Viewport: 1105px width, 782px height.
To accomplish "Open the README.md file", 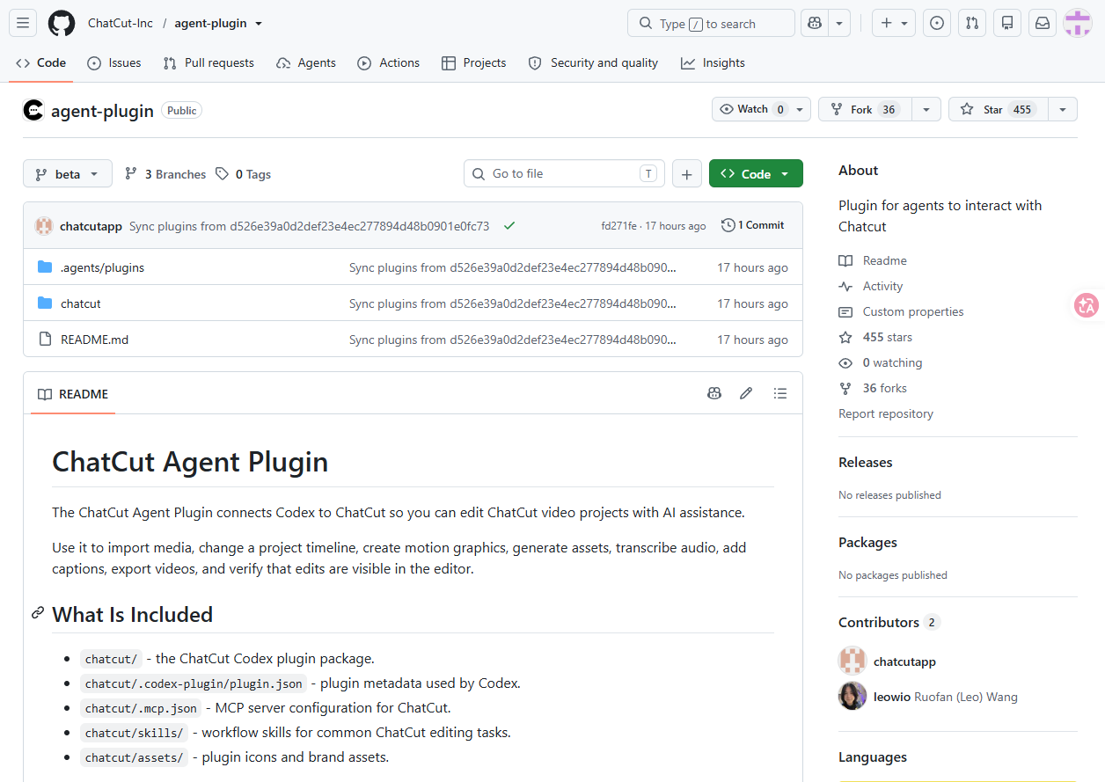I will point(94,340).
